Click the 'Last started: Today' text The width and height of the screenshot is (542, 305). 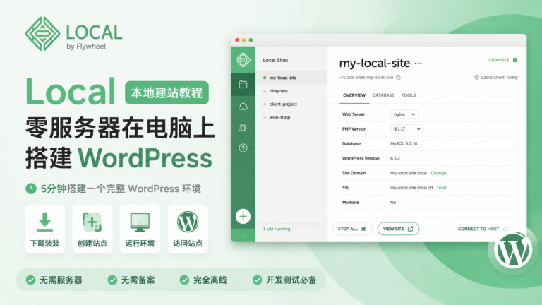[x=500, y=78]
